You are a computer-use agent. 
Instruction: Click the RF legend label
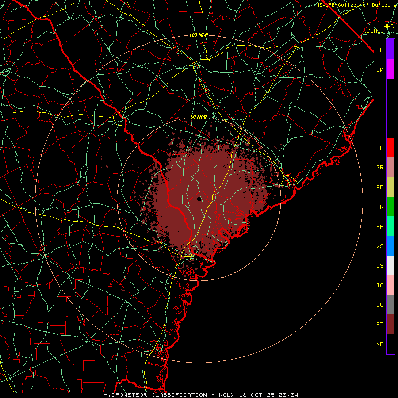(379, 50)
